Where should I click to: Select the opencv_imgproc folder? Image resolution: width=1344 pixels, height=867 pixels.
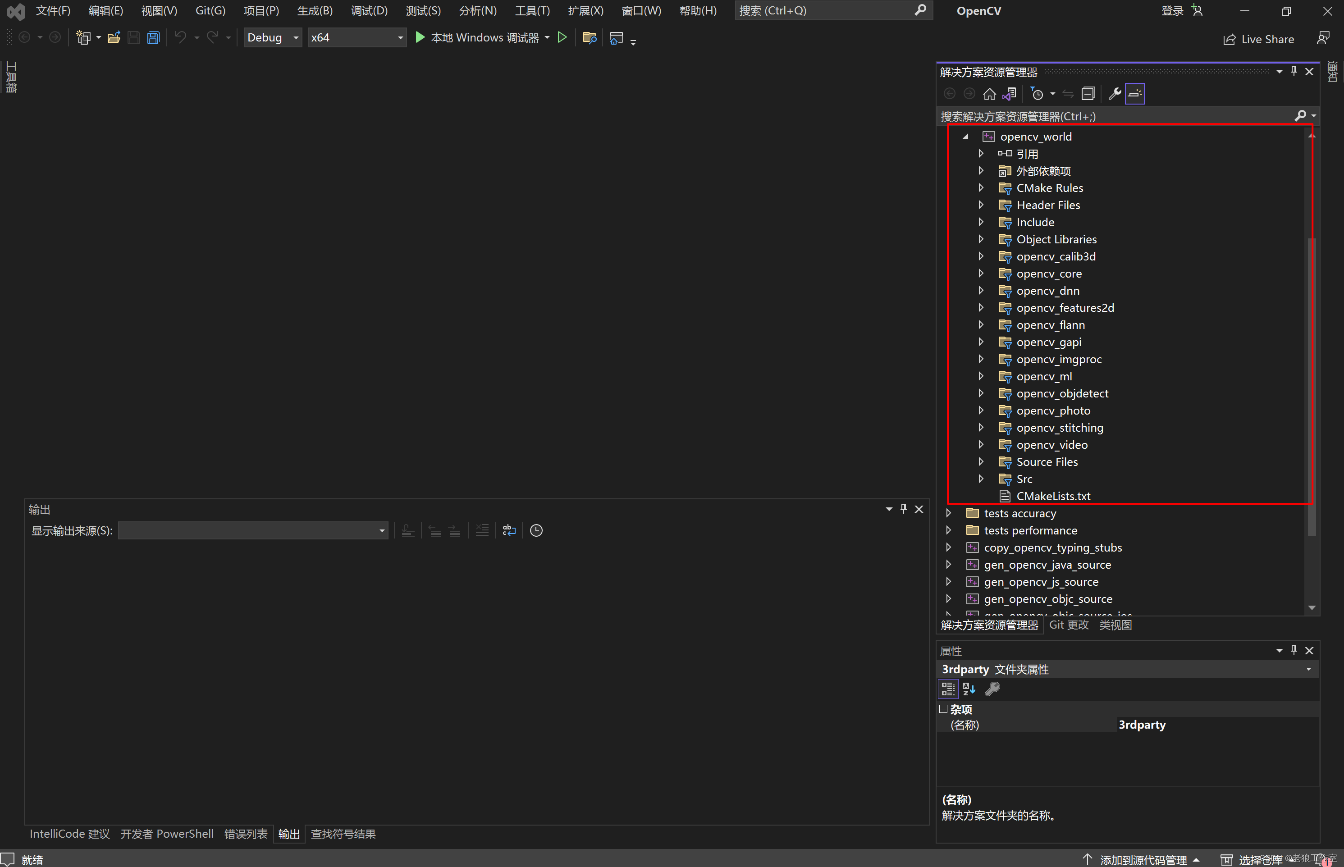[x=1059, y=359]
